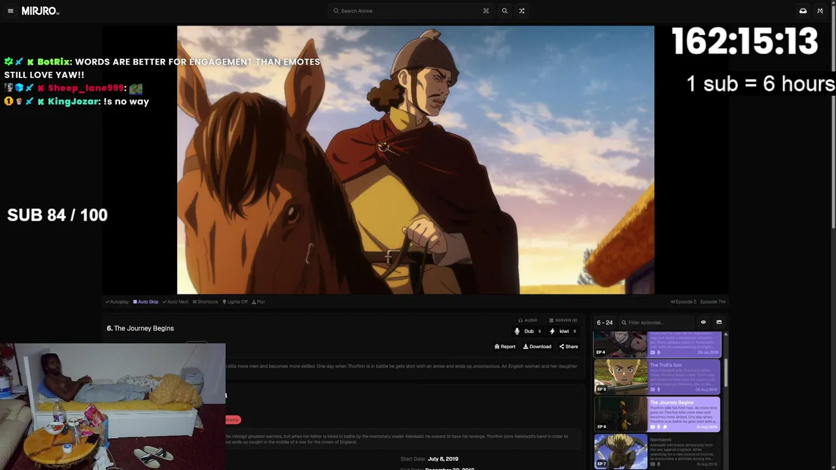The width and height of the screenshot is (836, 470).
Task: Open the EP 4 episode thumbnail
Action: coord(620,344)
